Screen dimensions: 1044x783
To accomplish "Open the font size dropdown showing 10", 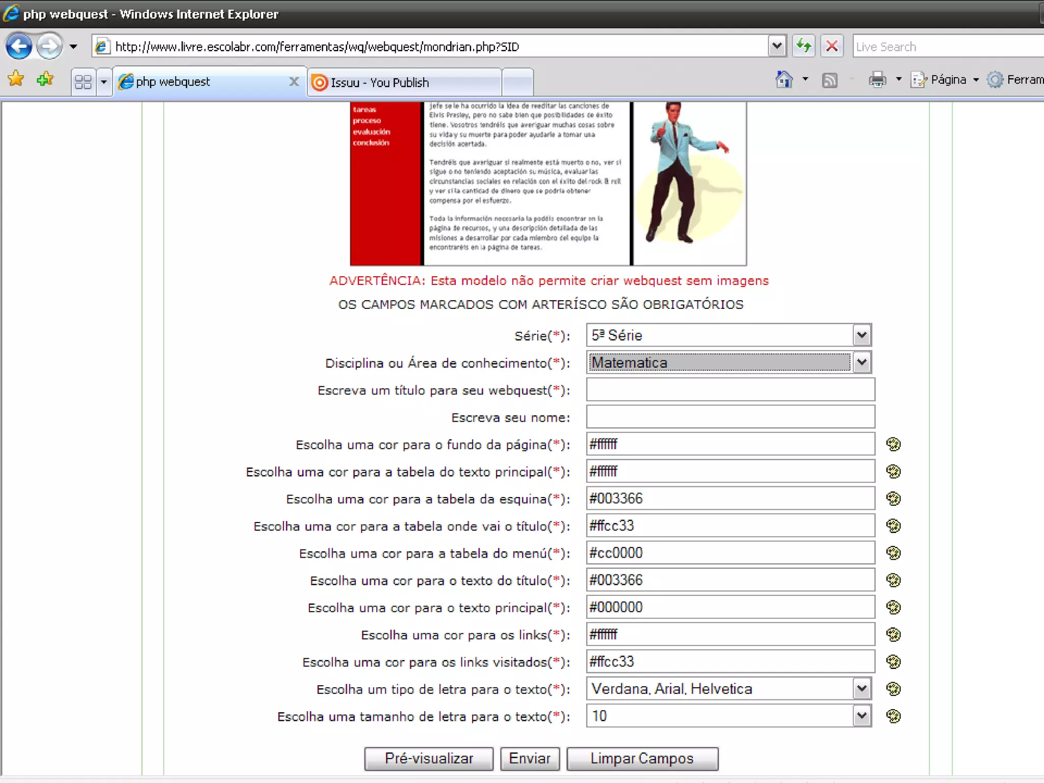I will coord(862,716).
